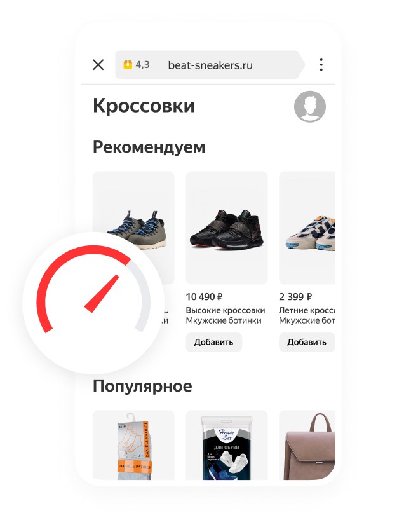The image size is (411, 520).
Task: Open the brown backpack thumbnail
Action: tap(307, 445)
